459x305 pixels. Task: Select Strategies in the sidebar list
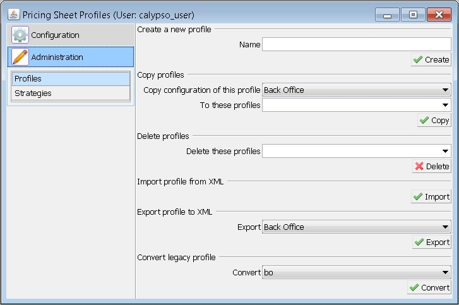click(x=71, y=93)
